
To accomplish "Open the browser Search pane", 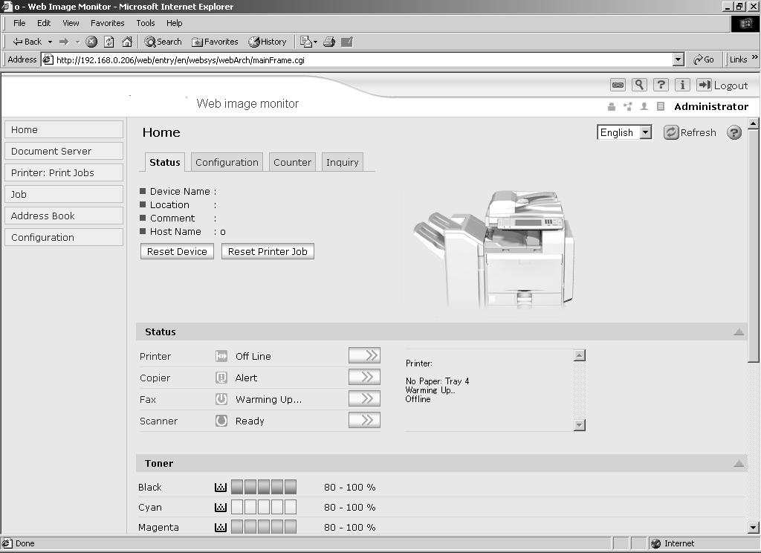I will pos(163,42).
